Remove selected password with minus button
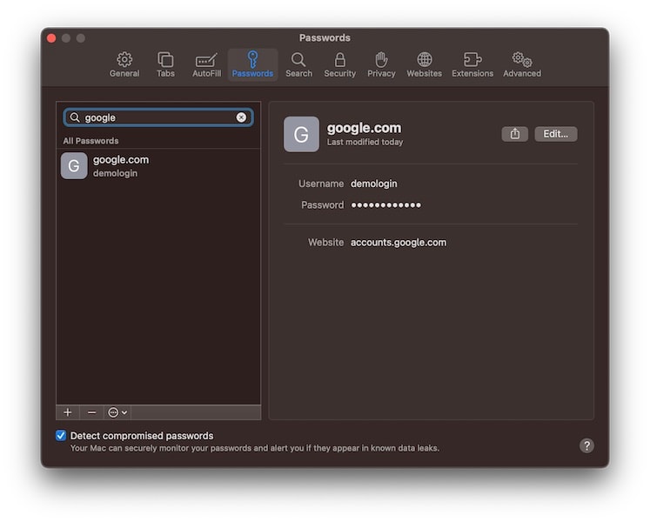 point(92,412)
